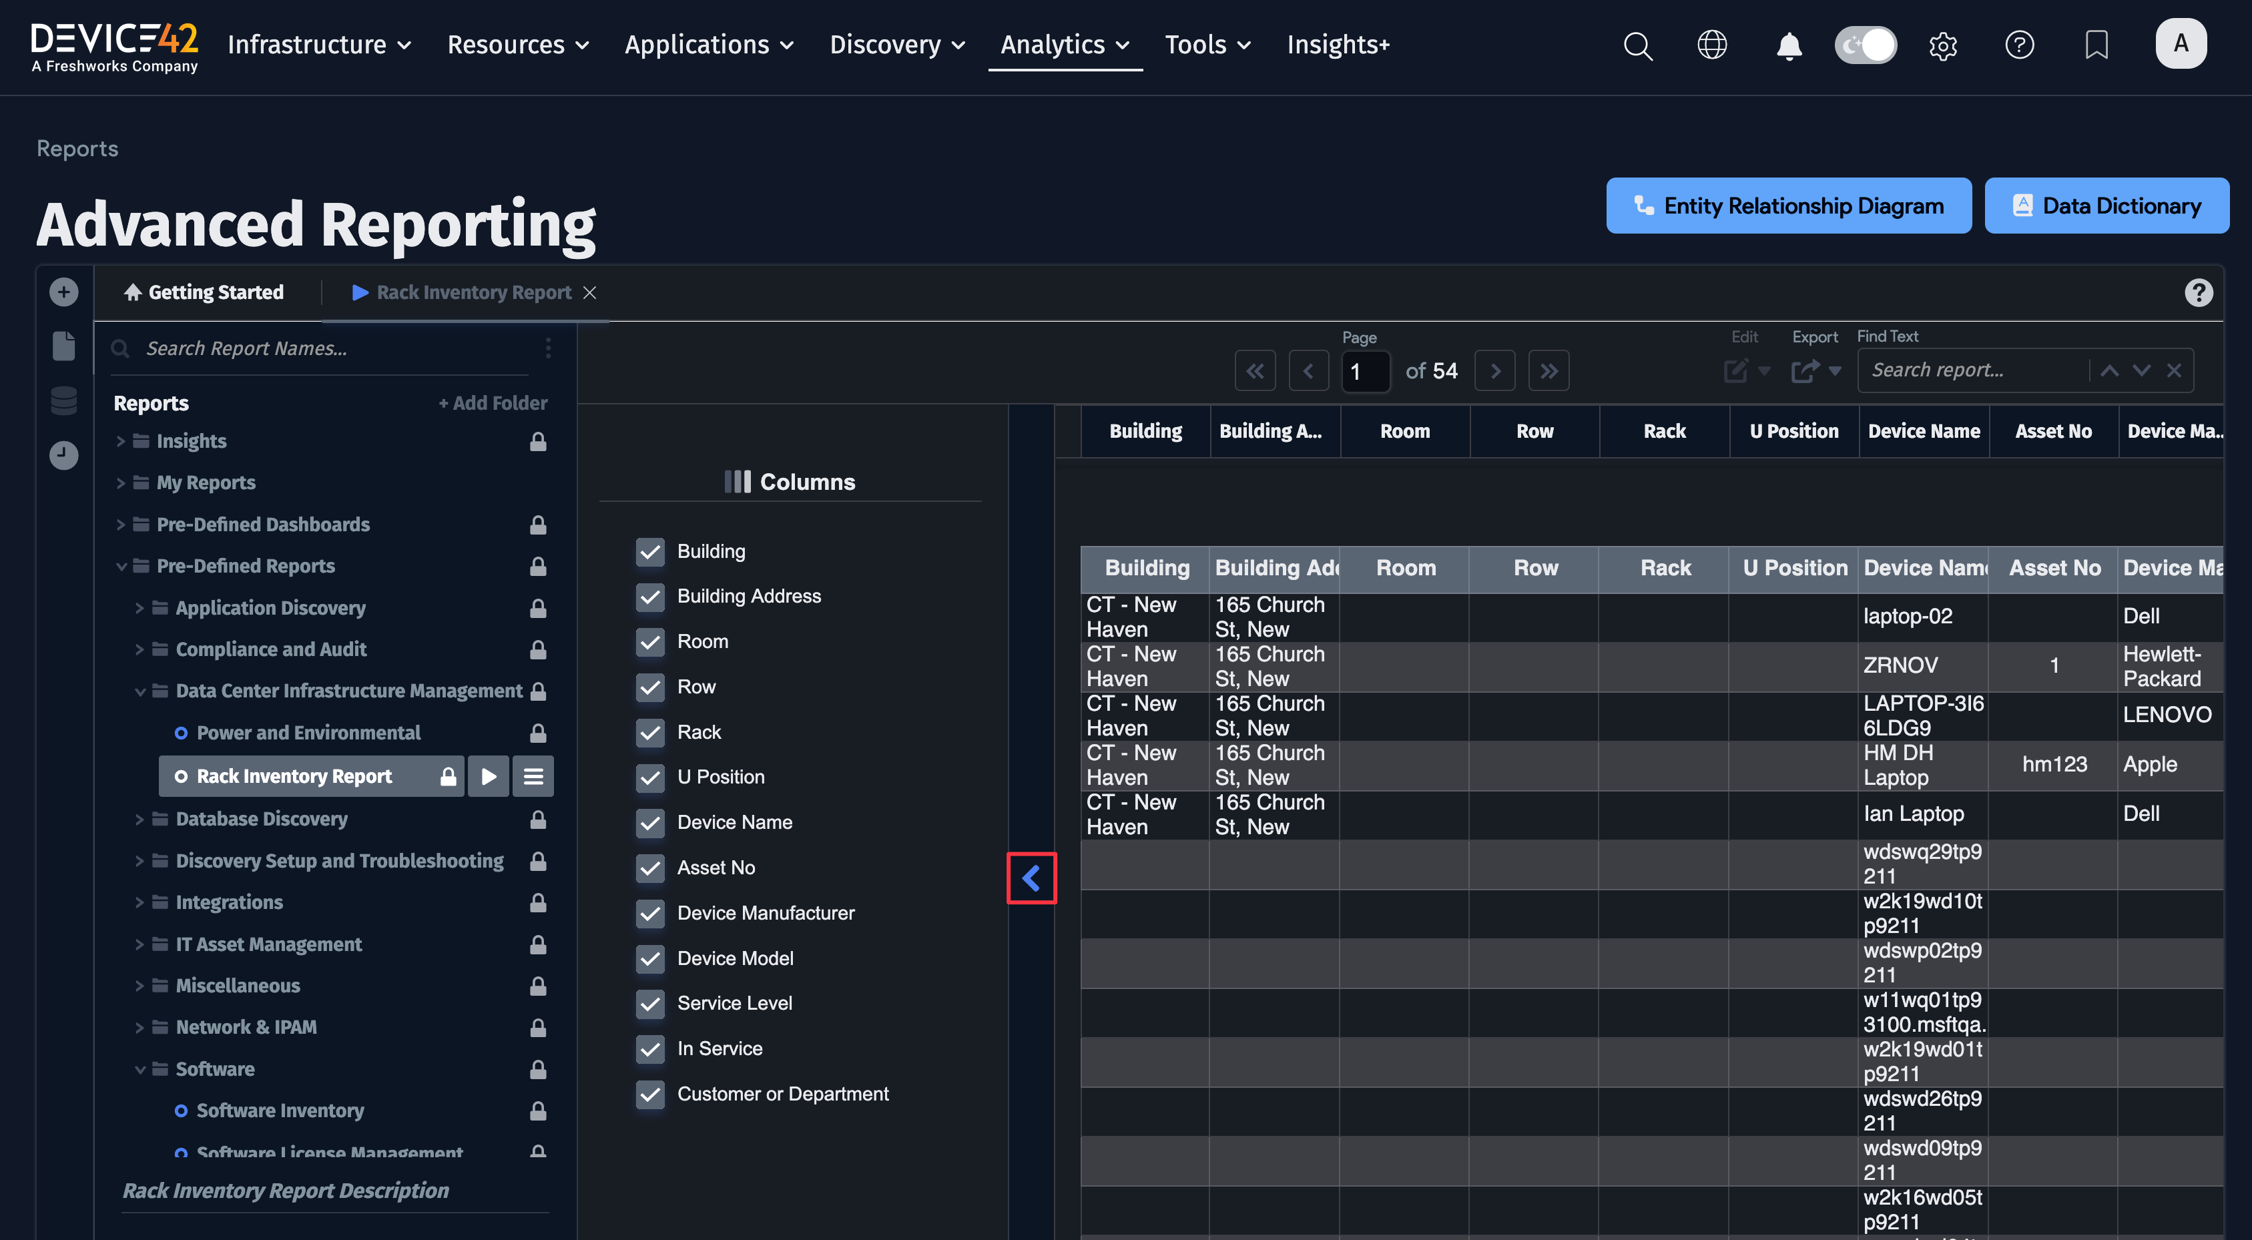The width and height of the screenshot is (2252, 1240).
Task: Open the Resources menu
Action: [x=519, y=45]
